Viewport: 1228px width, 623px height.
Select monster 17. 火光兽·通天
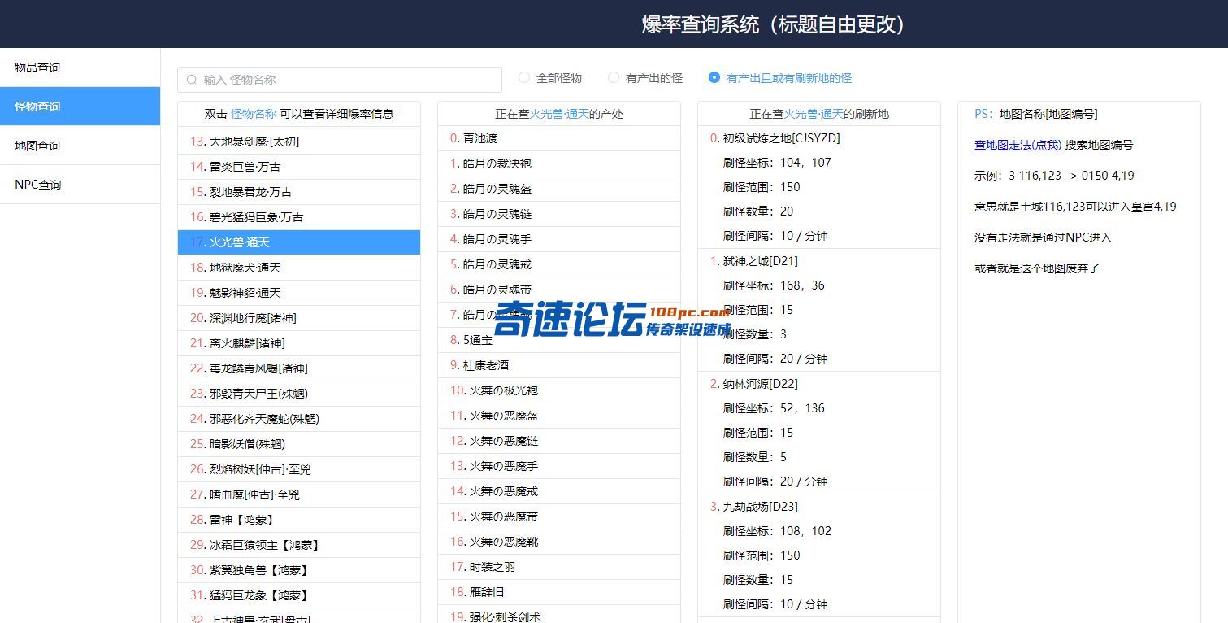click(299, 242)
